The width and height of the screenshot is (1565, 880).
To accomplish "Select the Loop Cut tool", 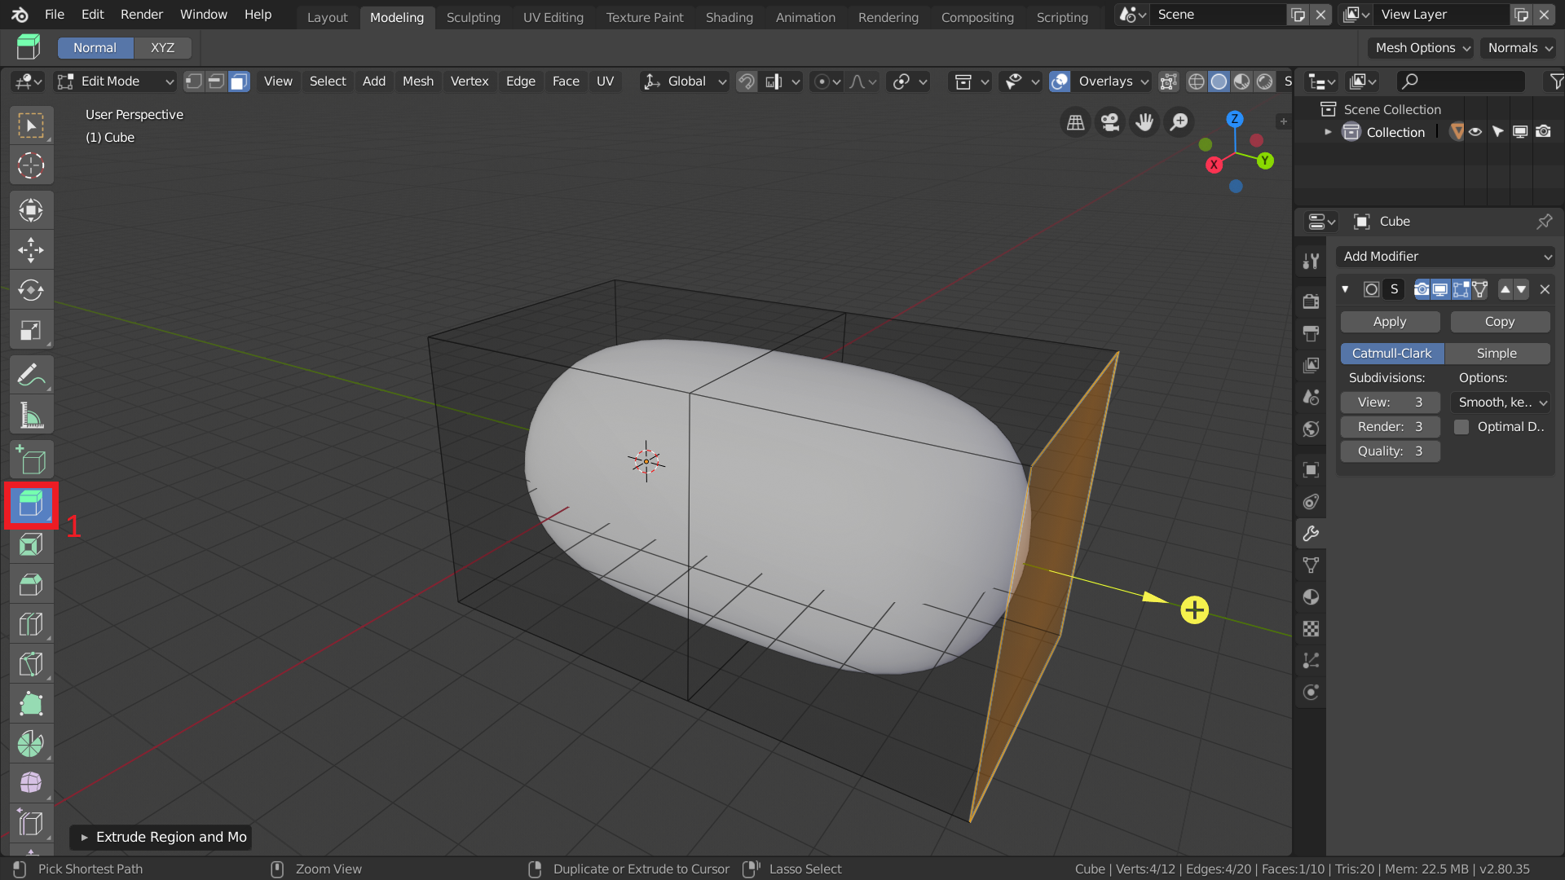I will click(x=31, y=624).
